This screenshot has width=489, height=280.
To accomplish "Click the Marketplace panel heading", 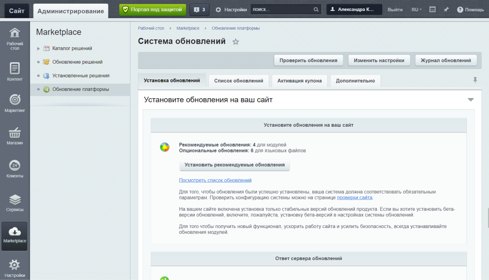I will coord(59,32).
